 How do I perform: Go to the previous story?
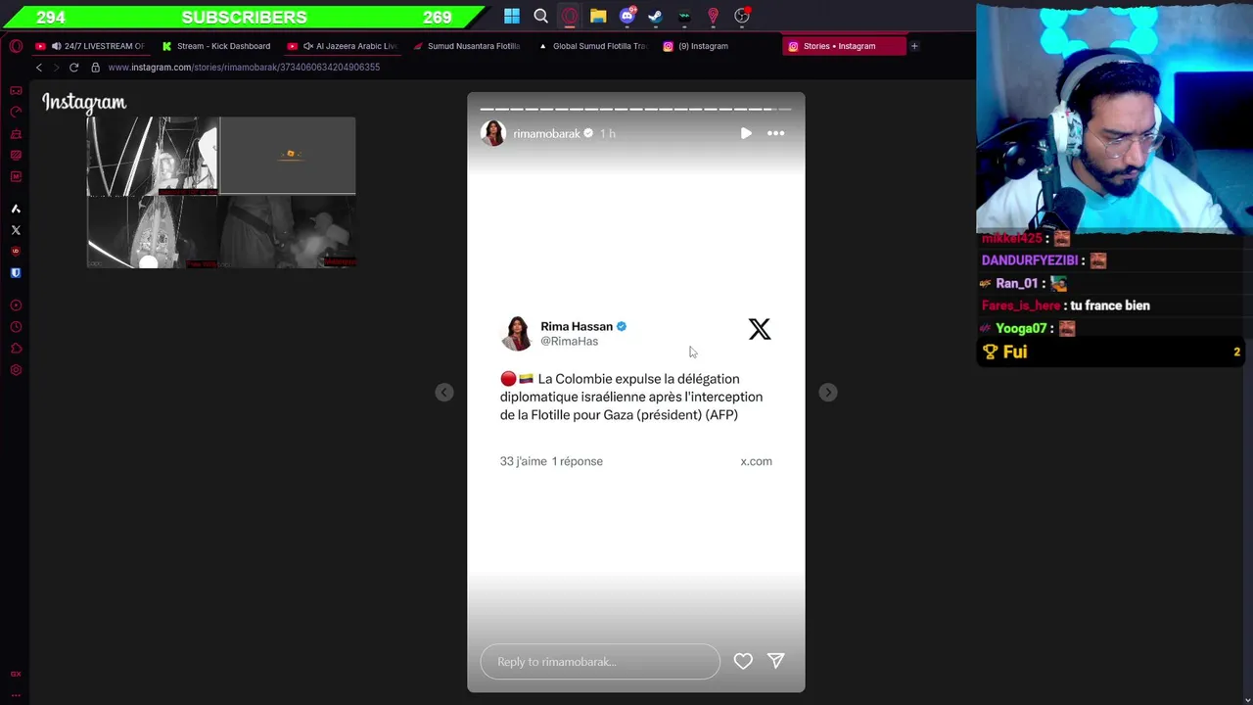[x=444, y=392]
